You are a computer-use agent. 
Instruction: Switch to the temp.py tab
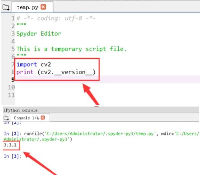[28, 7]
